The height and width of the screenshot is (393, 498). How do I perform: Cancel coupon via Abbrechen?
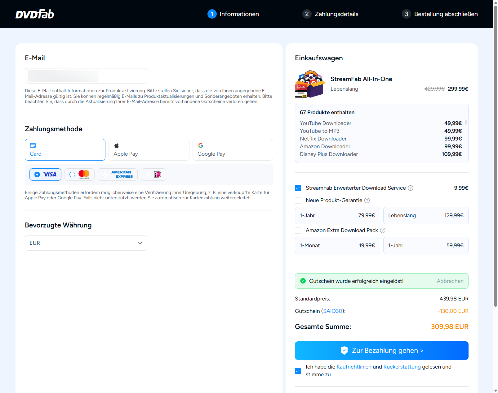450,281
